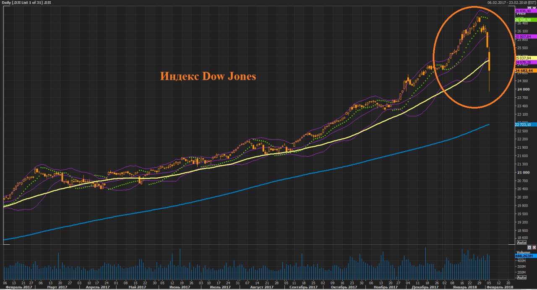Toggle Auto scaling on the price axis
This screenshot has width=537, height=290.
(521, 242)
